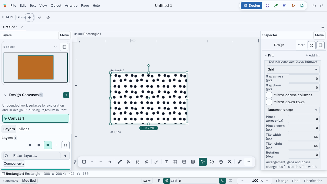Flip the shape horizontally
The height and width of the screenshot is (184, 327).
(x=39, y=17)
